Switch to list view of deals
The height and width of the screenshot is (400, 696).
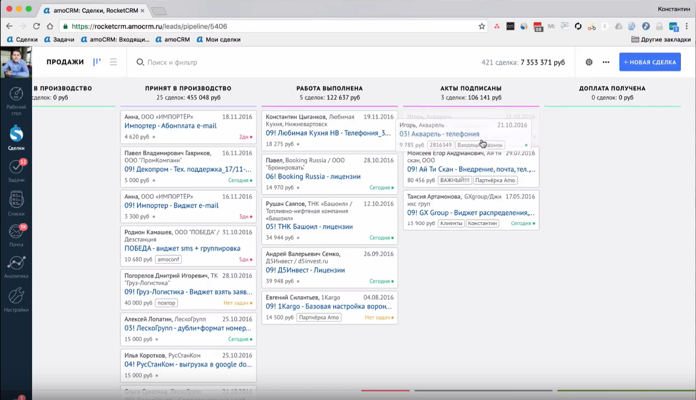tap(113, 62)
